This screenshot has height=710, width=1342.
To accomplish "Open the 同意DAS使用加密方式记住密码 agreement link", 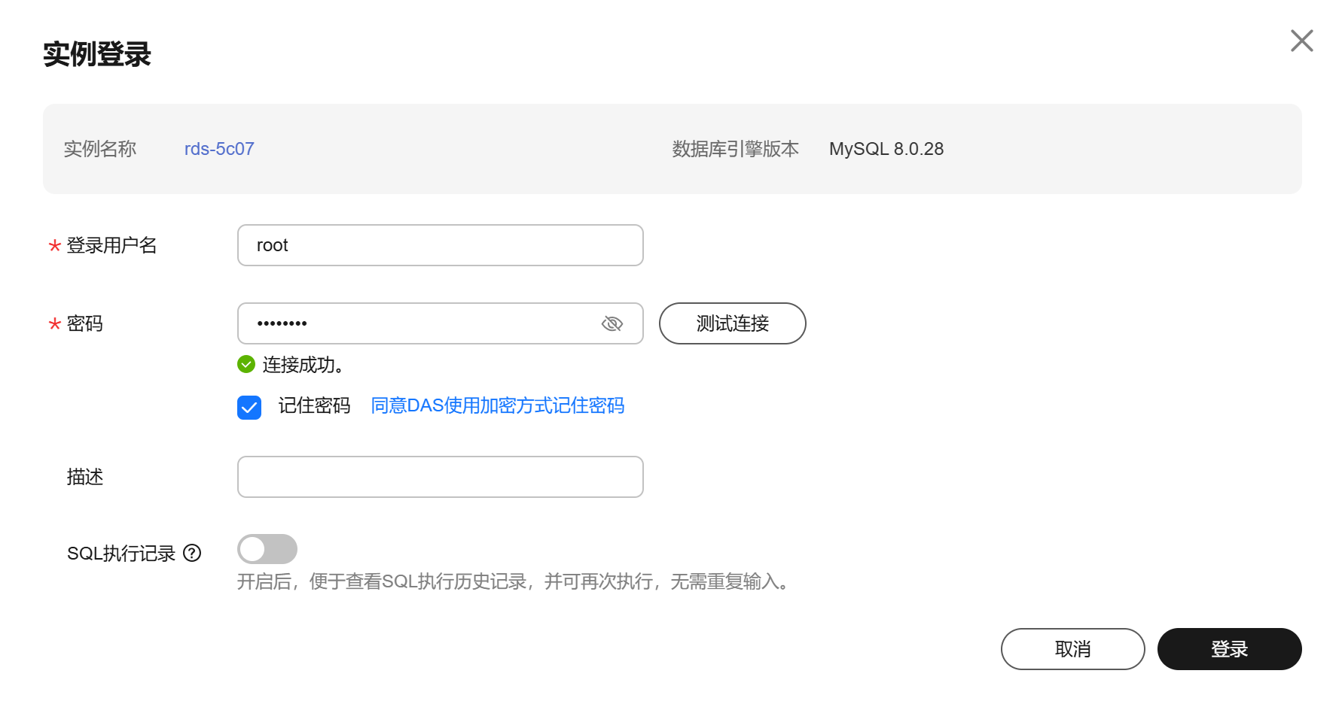I will [x=497, y=406].
